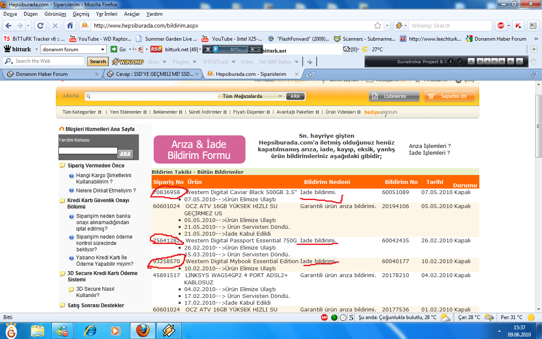The width and height of the screenshot is (542, 339).
Task: Open the Firefox icon in the taskbar
Action: (142, 330)
